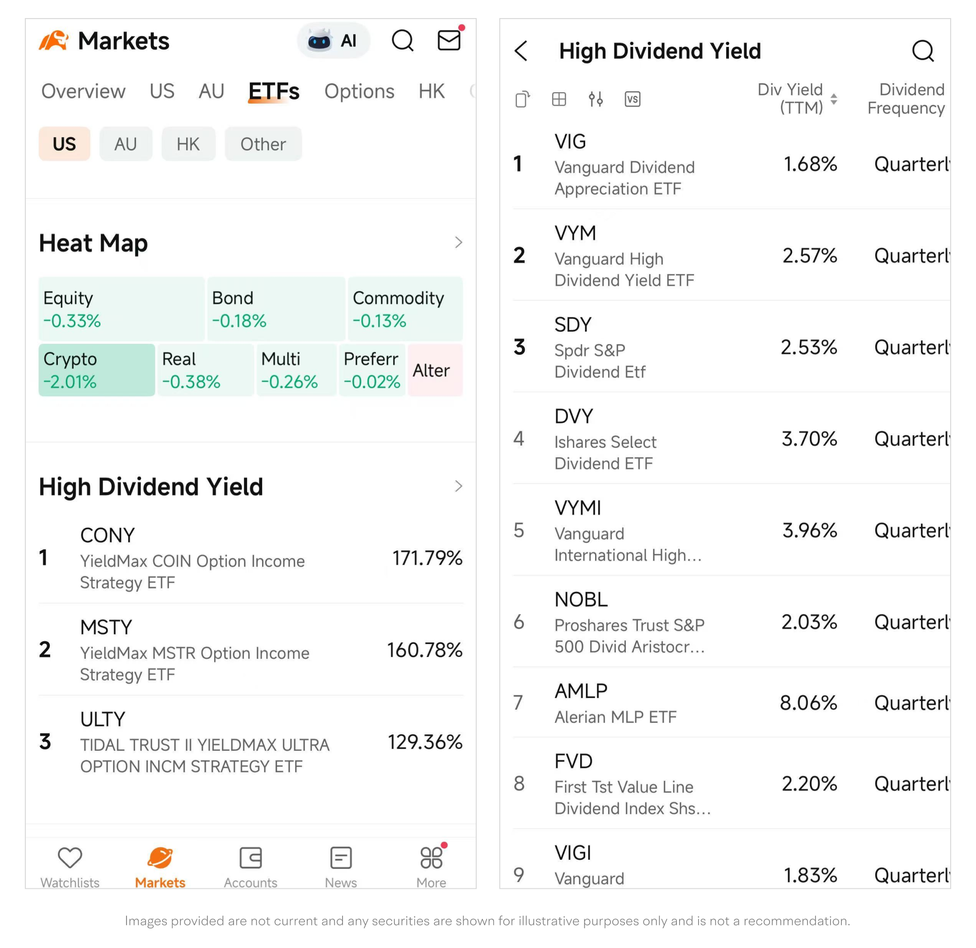This screenshot has width=976, height=948.
Task: Open the filter sliders icon
Action: [x=596, y=99]
